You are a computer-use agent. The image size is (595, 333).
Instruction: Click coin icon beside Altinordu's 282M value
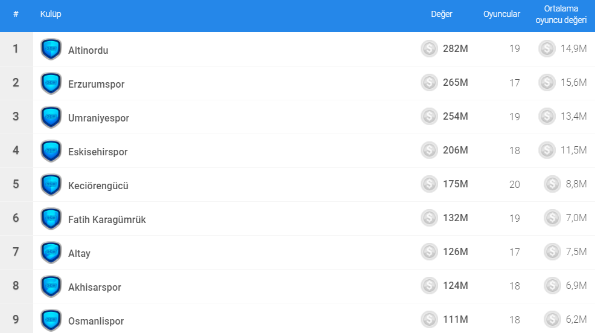point(429,49)
